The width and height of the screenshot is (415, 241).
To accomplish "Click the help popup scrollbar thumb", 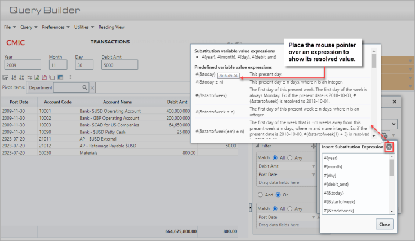I will 374,61.
